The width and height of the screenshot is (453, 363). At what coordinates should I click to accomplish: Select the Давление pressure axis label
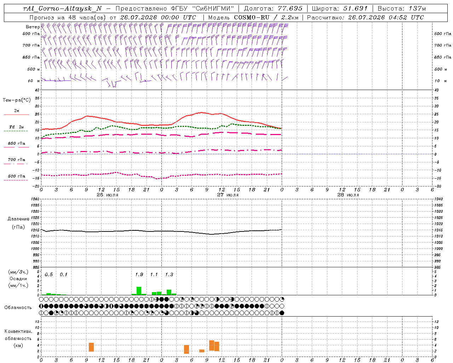pos(18,219)
